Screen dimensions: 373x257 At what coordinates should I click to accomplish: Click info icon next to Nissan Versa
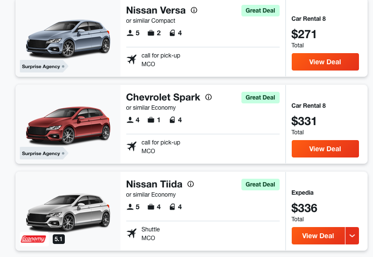(194, 10)
